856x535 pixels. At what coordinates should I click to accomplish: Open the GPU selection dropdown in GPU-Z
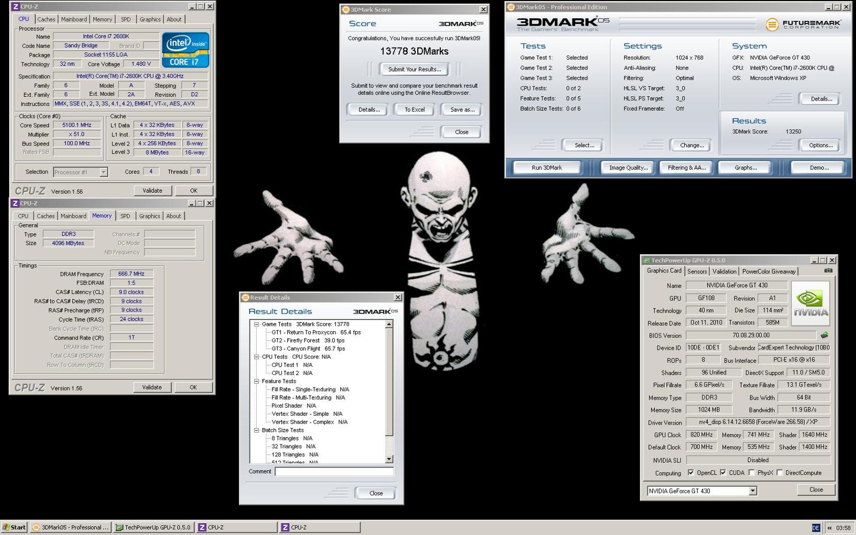[753, 491]
